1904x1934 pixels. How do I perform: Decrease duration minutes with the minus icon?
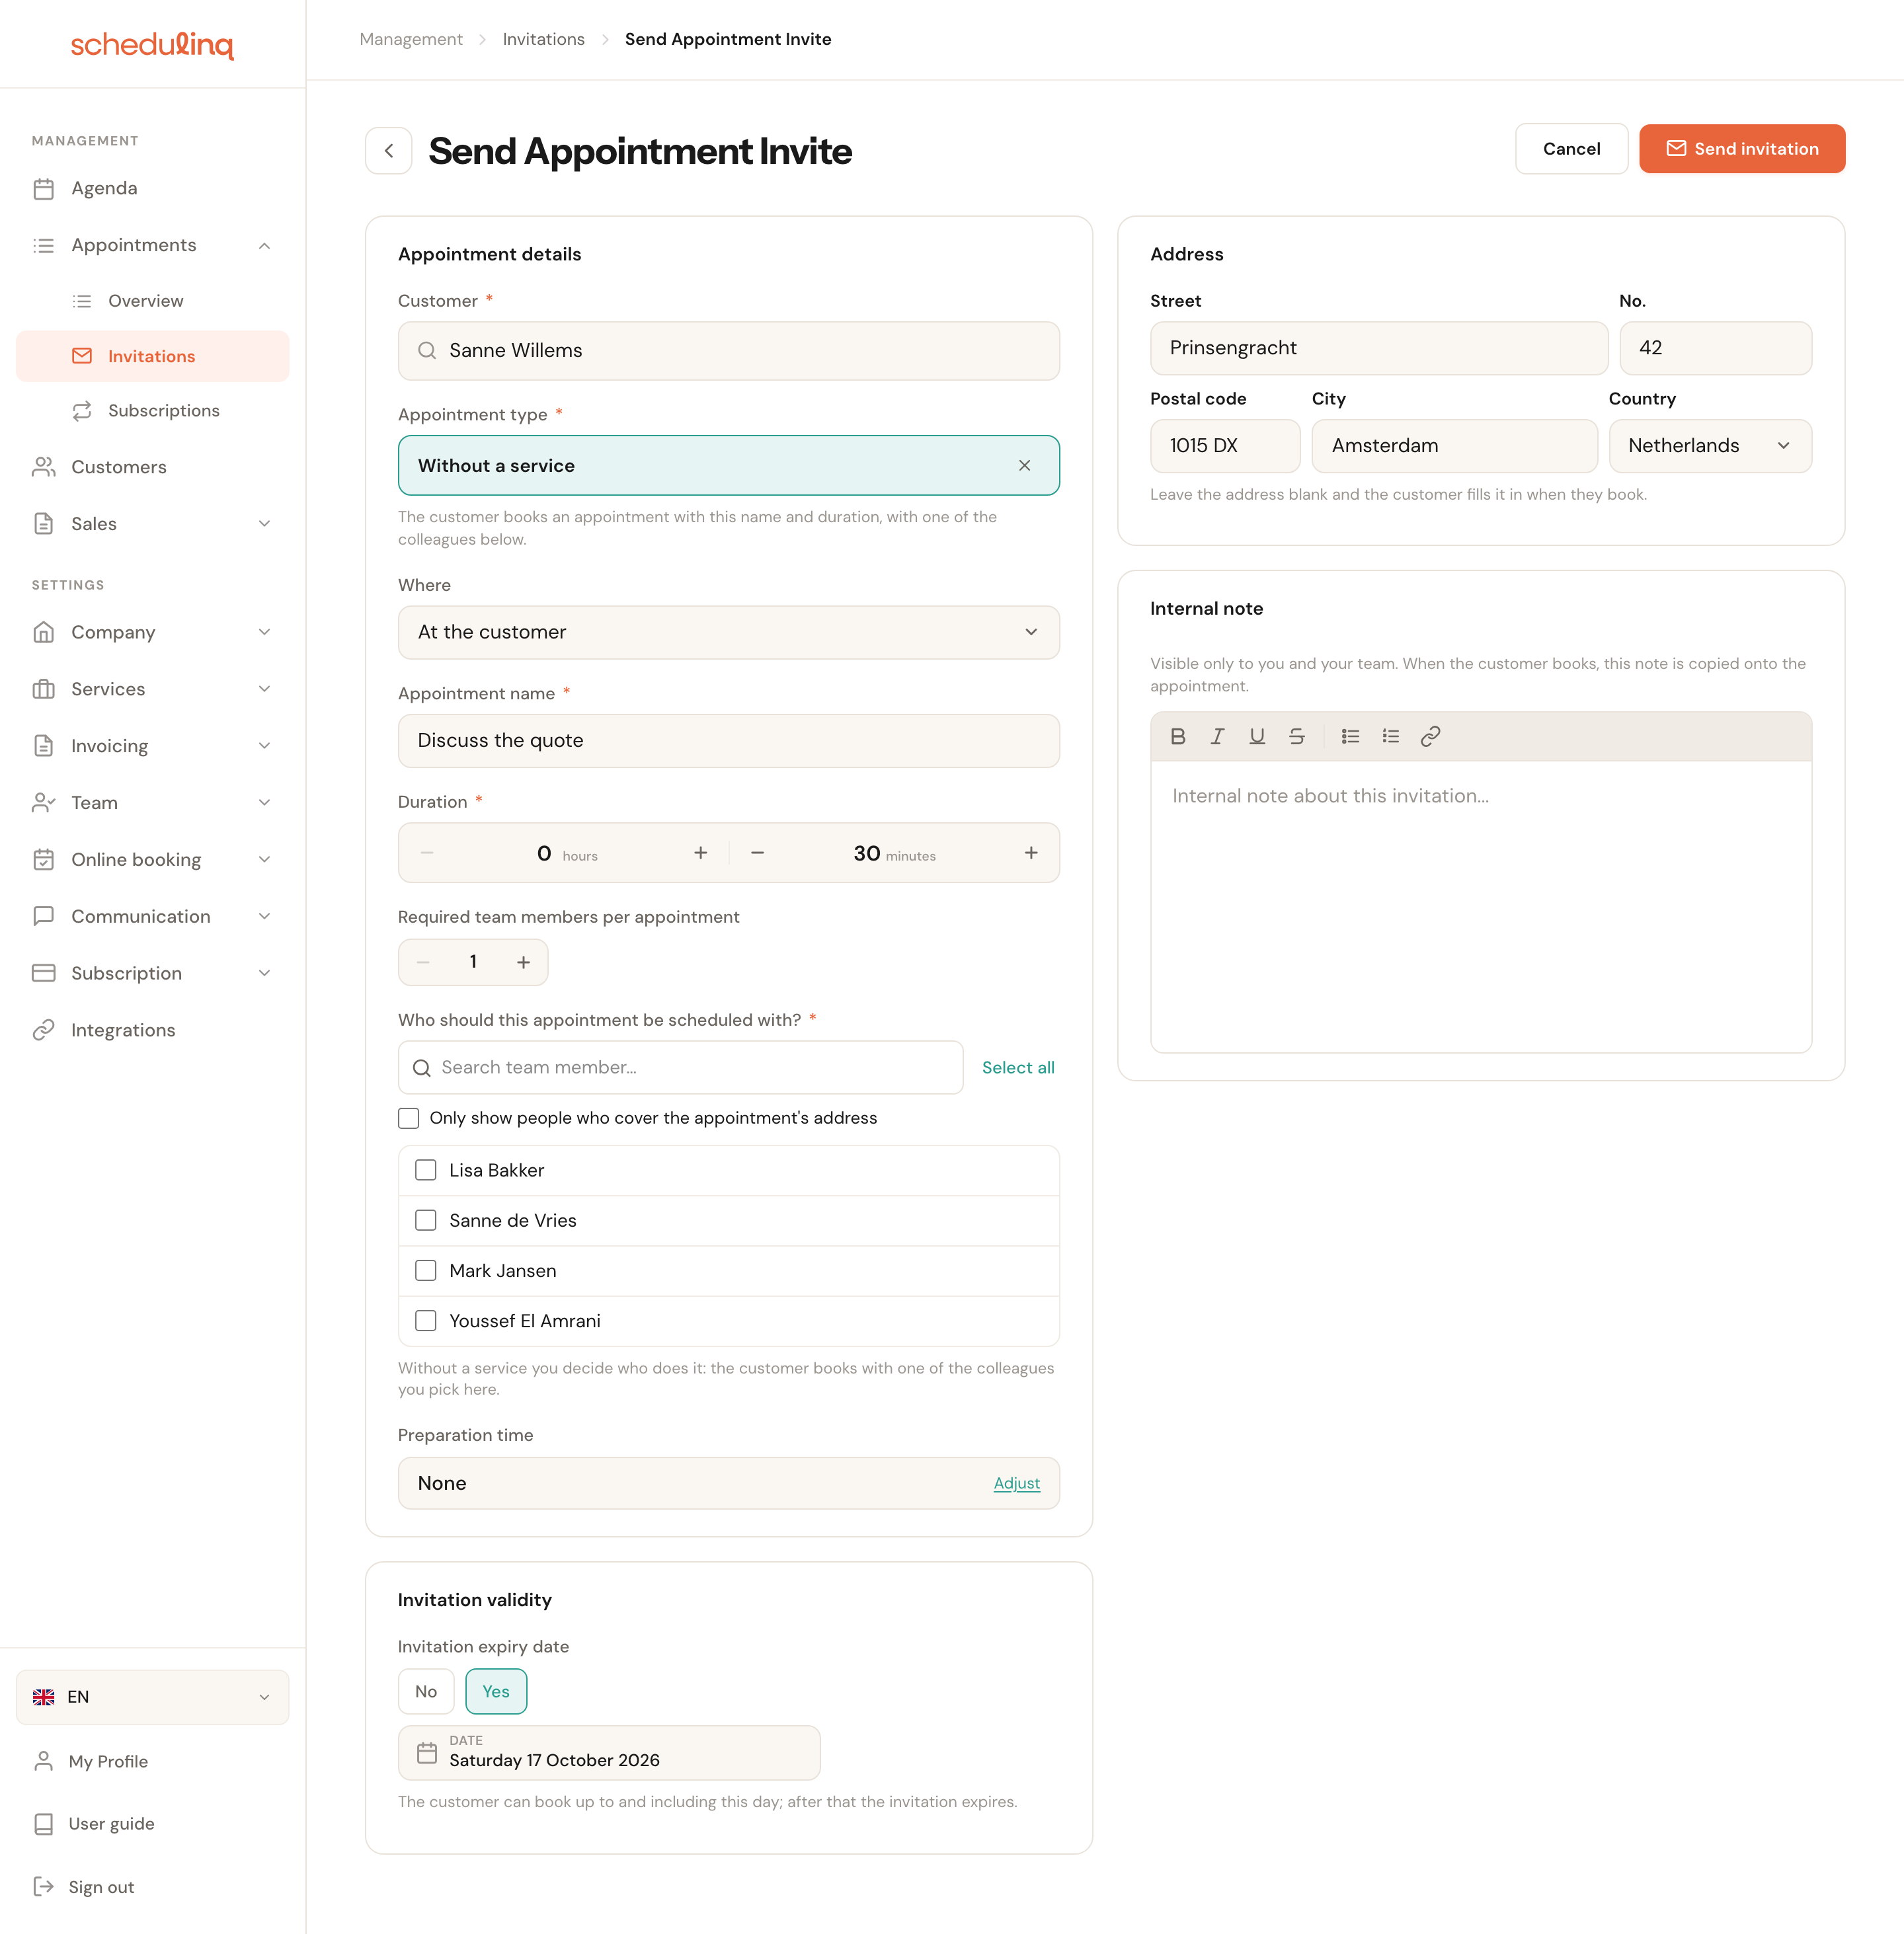[x=757, y=853]
